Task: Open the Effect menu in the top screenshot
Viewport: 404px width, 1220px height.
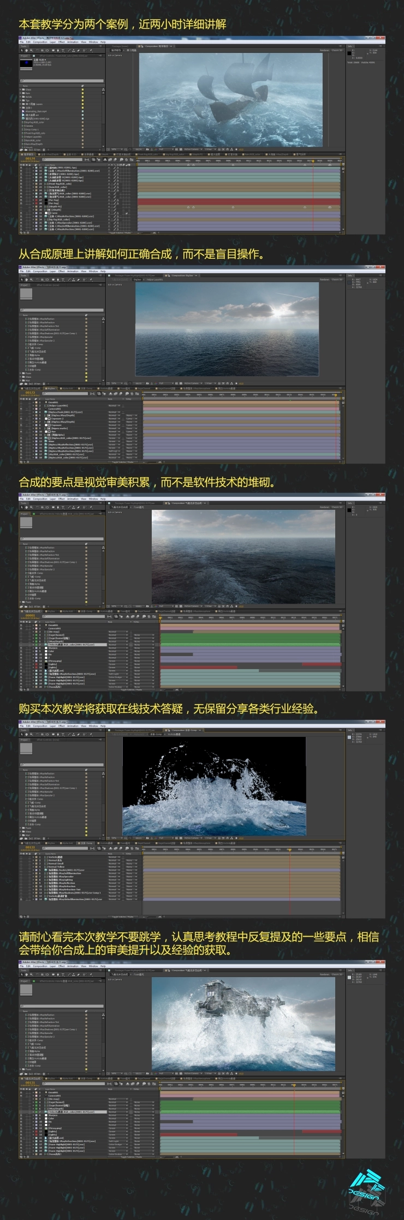Action: point(61,42)
